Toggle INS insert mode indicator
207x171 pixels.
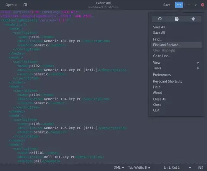coord(200,168)
